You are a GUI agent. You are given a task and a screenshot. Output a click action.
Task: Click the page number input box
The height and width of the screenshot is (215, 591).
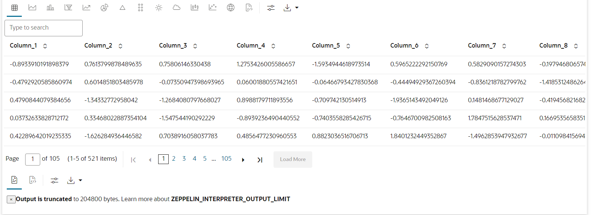33,159
